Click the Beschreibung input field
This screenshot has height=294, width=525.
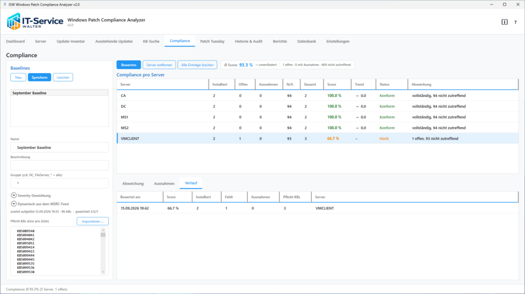(59, 165)
